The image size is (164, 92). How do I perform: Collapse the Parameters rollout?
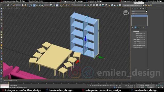click(136, 31)
